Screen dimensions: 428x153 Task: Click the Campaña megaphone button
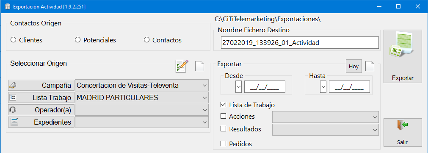[x=41, y=85]
